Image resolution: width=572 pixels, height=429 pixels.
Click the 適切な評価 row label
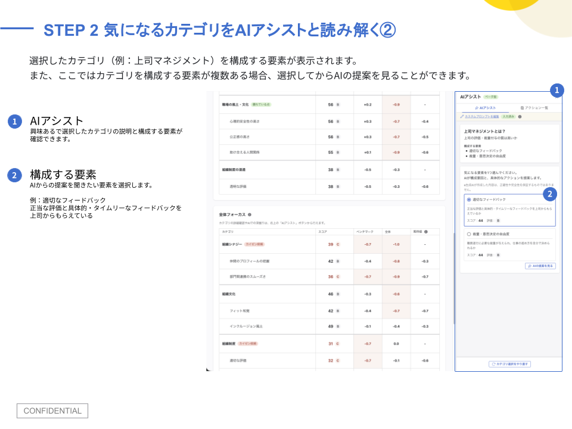[238, 361]
